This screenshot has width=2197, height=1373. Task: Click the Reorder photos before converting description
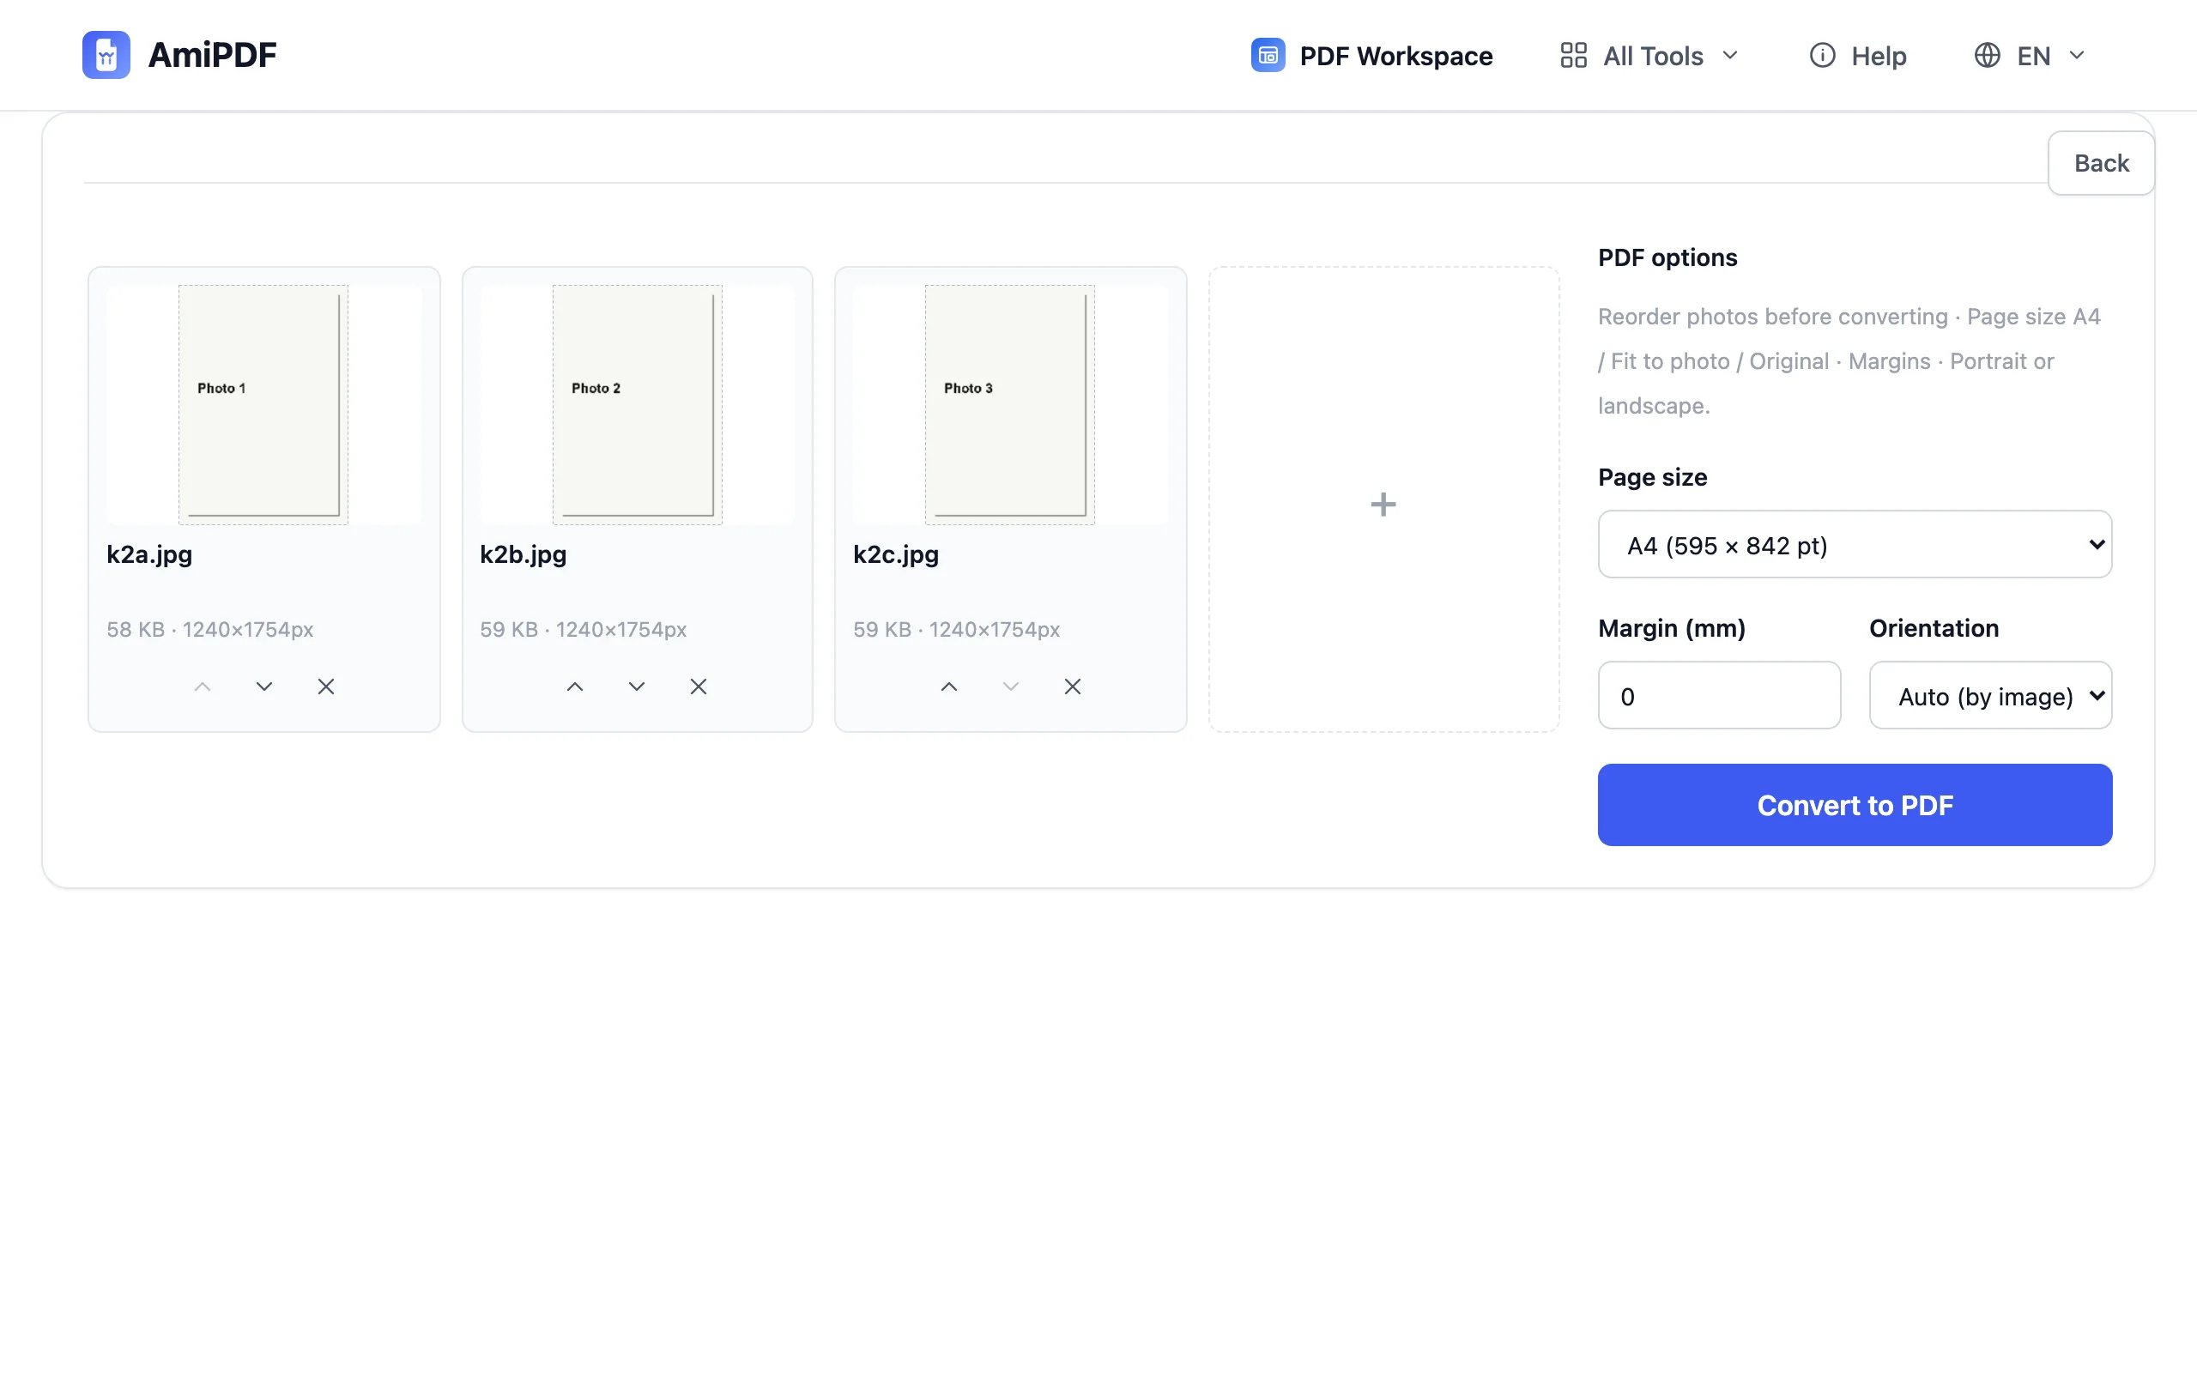click(x=1849, y=361)
